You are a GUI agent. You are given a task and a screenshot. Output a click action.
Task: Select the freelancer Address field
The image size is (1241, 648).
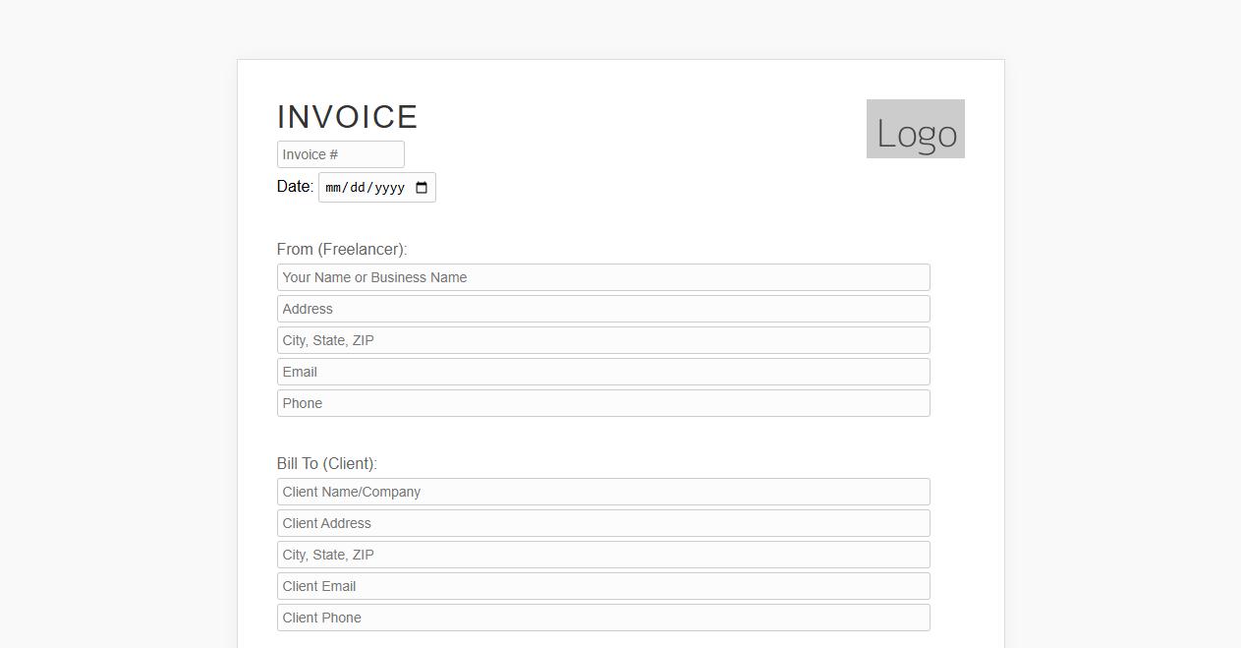[603, 309]
